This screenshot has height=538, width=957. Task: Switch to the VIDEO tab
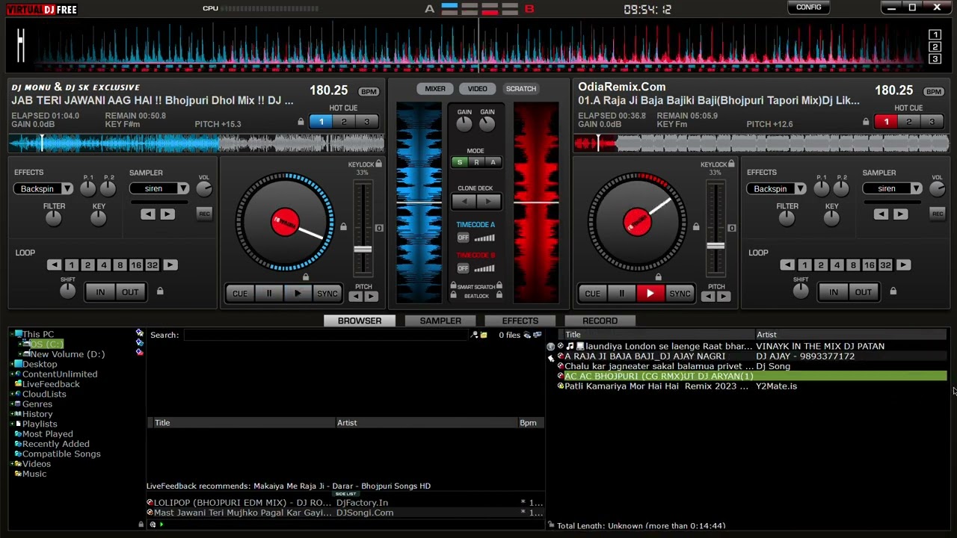tap(478, 89)
